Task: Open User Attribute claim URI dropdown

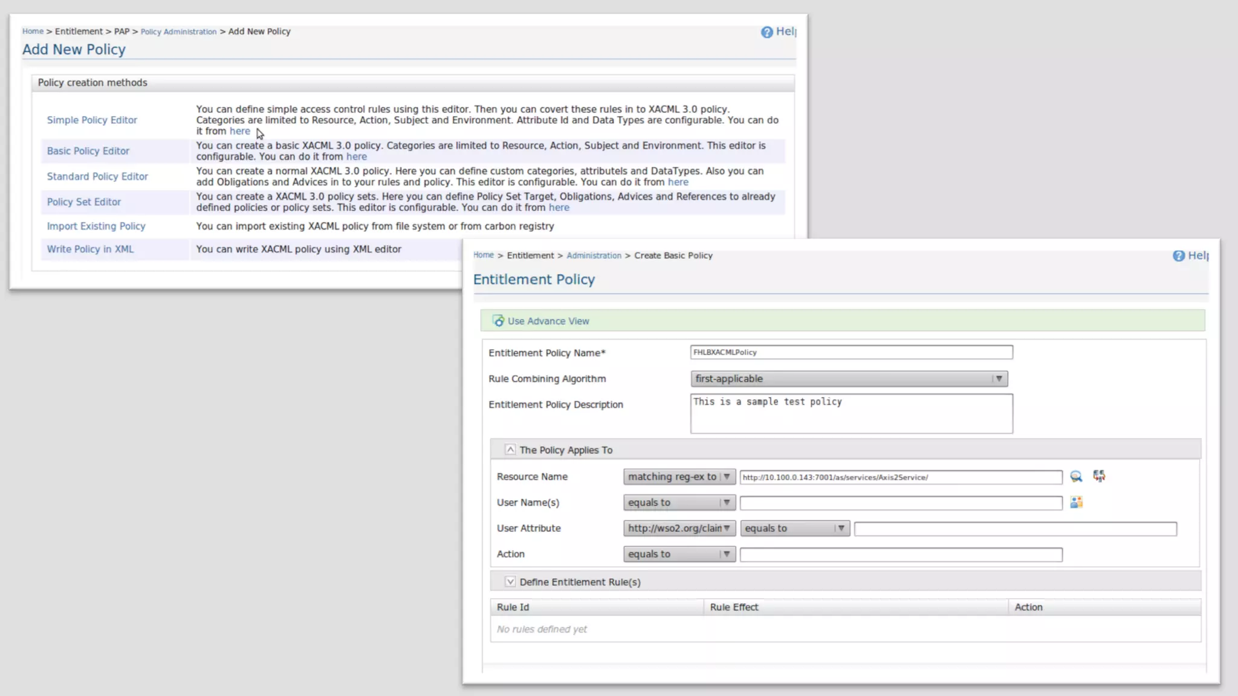Action: point(679,528)
